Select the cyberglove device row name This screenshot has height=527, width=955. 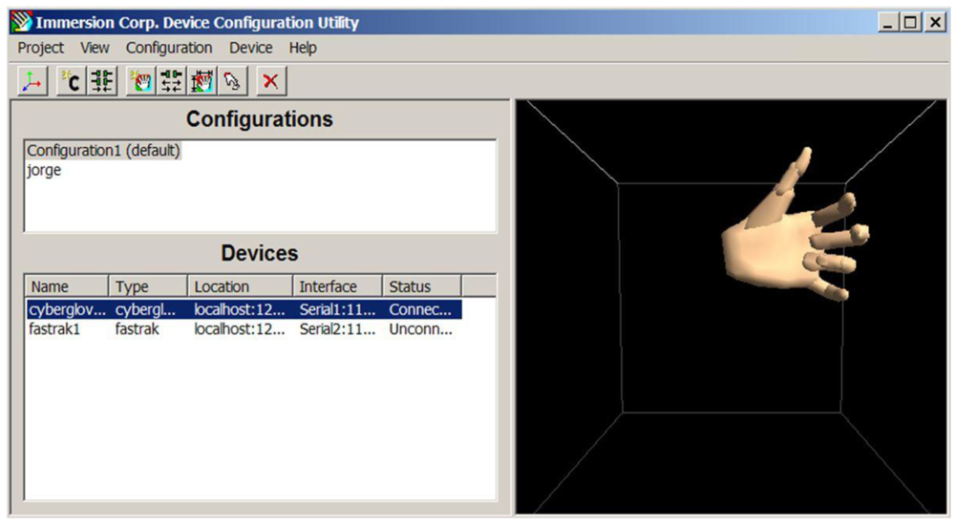67,309
